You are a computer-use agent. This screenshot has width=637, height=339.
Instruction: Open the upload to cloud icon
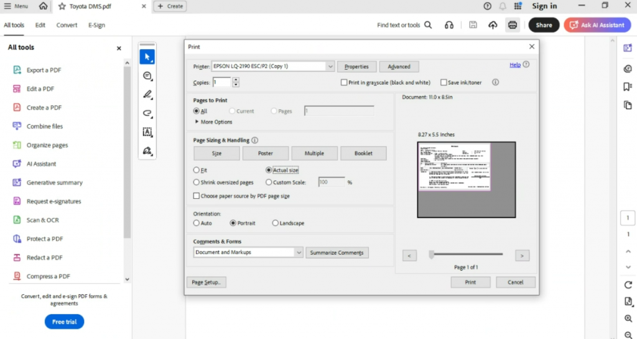tap(493, 25)
